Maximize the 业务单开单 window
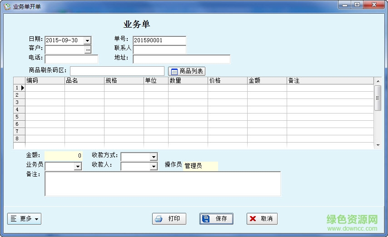 [x=357, y=5]
